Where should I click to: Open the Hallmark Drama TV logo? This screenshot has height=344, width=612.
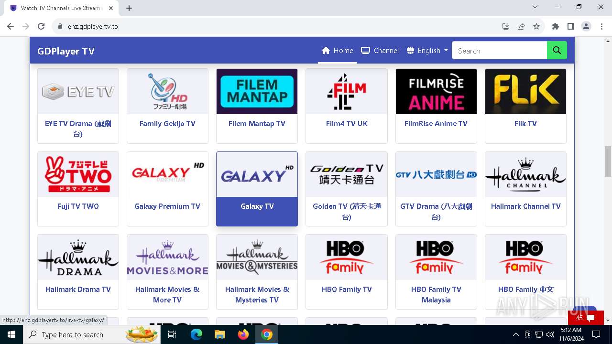point(78,257)
